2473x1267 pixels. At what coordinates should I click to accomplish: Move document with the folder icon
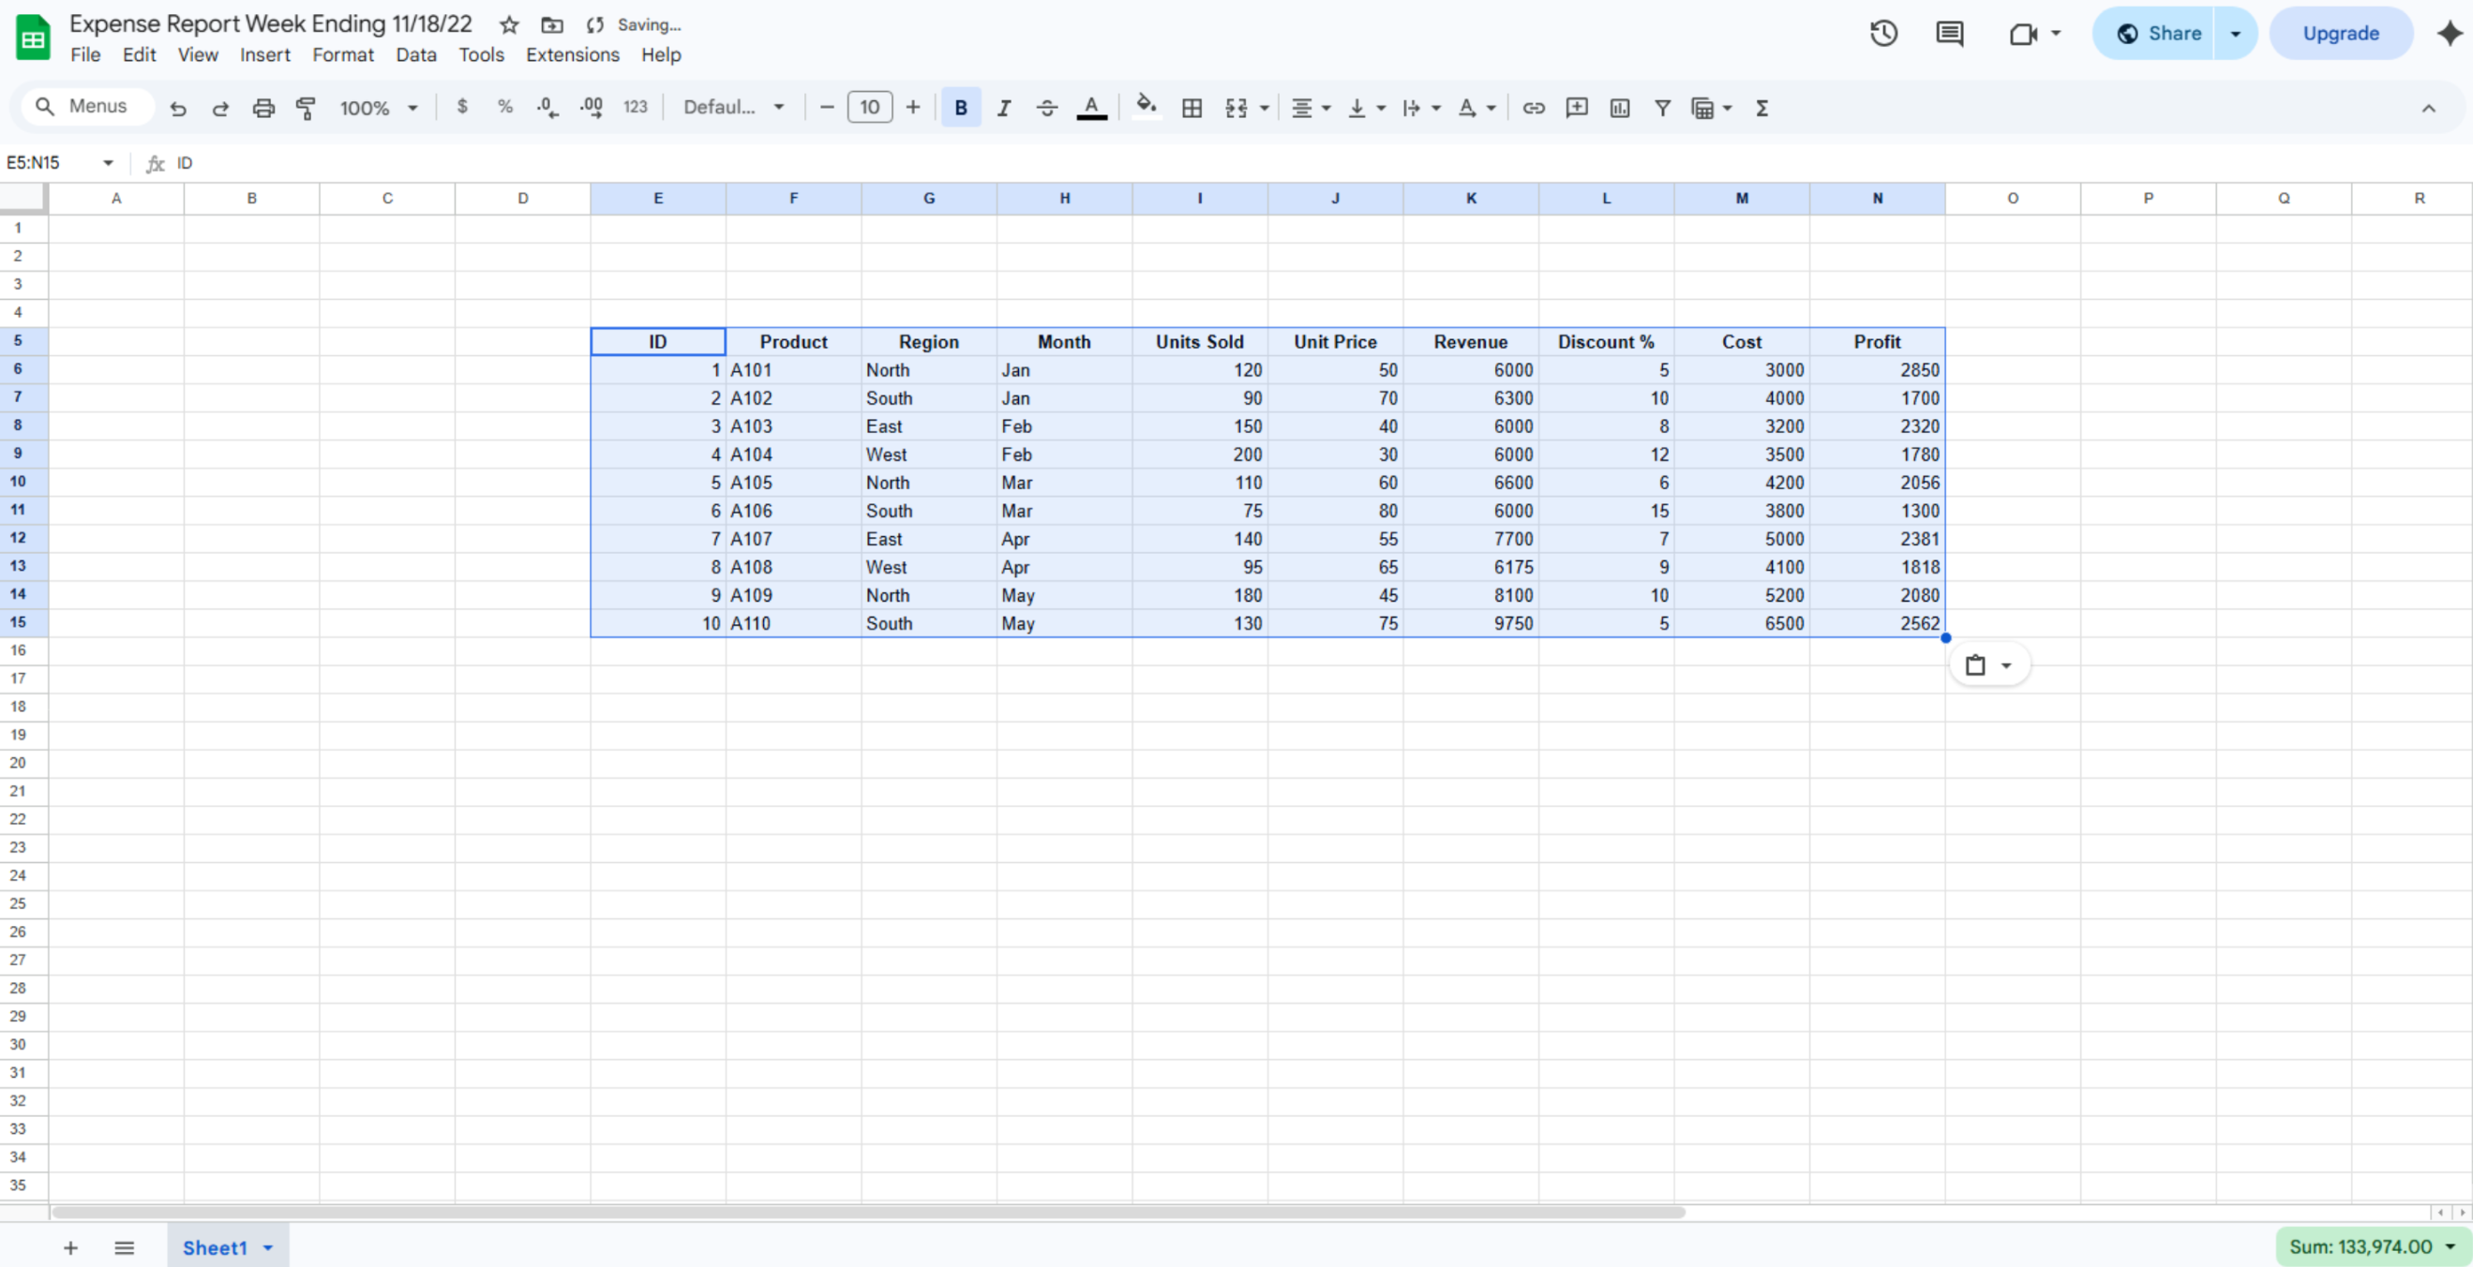(x=552, y=25)
